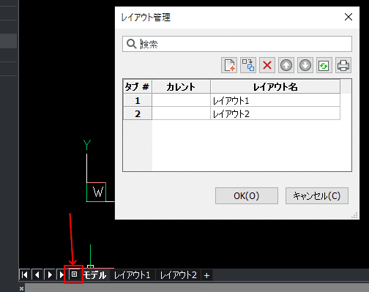Switch to the レイアウト1 tab
This screenshot has height=292, width=369.
132,275
